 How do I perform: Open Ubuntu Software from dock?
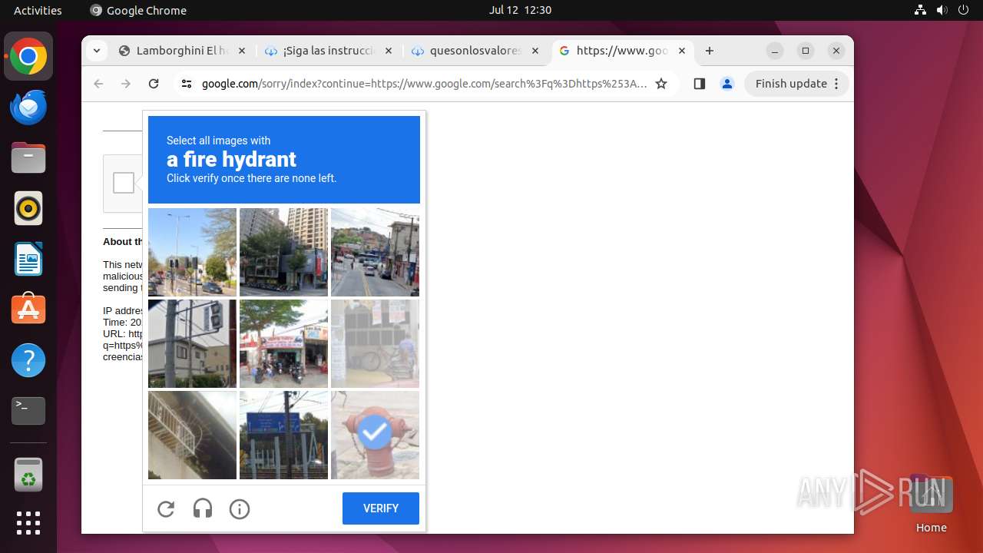click(28, 310)
